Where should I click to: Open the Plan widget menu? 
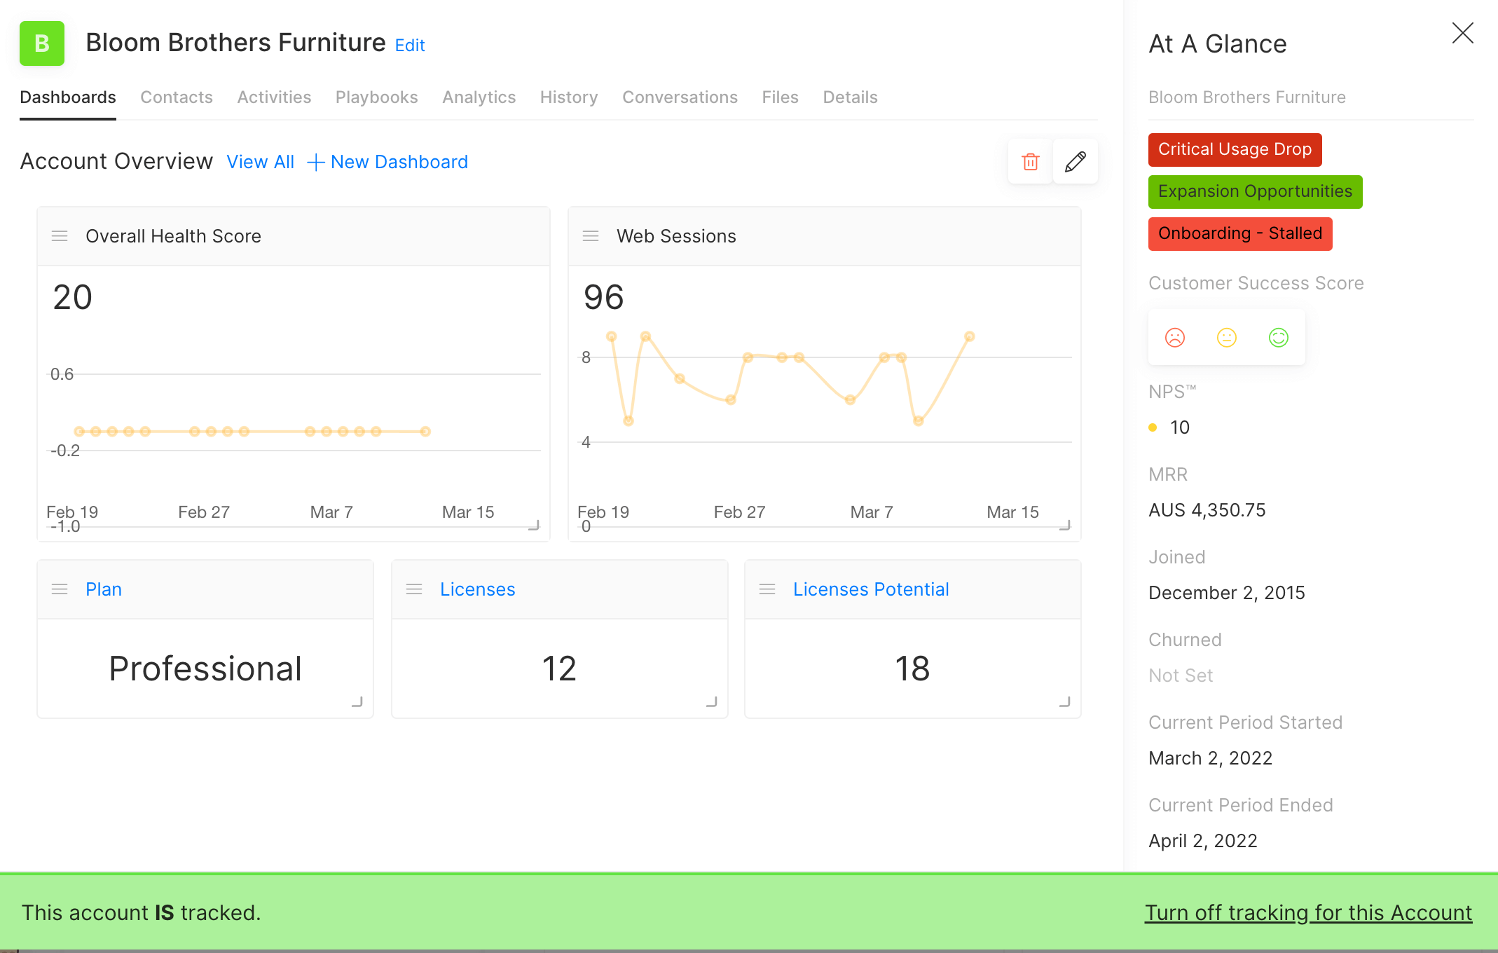[x=60, y=589]
